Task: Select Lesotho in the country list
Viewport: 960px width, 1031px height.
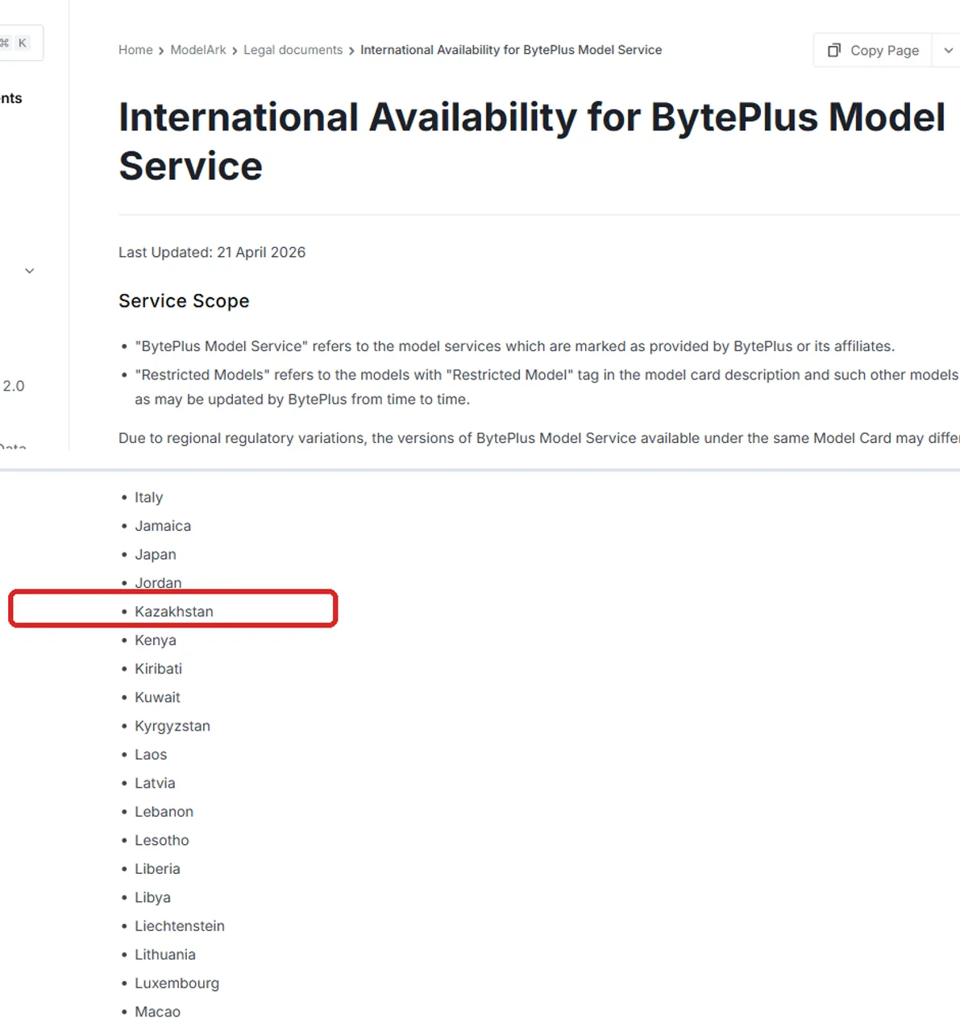Action: coord(162,840)
